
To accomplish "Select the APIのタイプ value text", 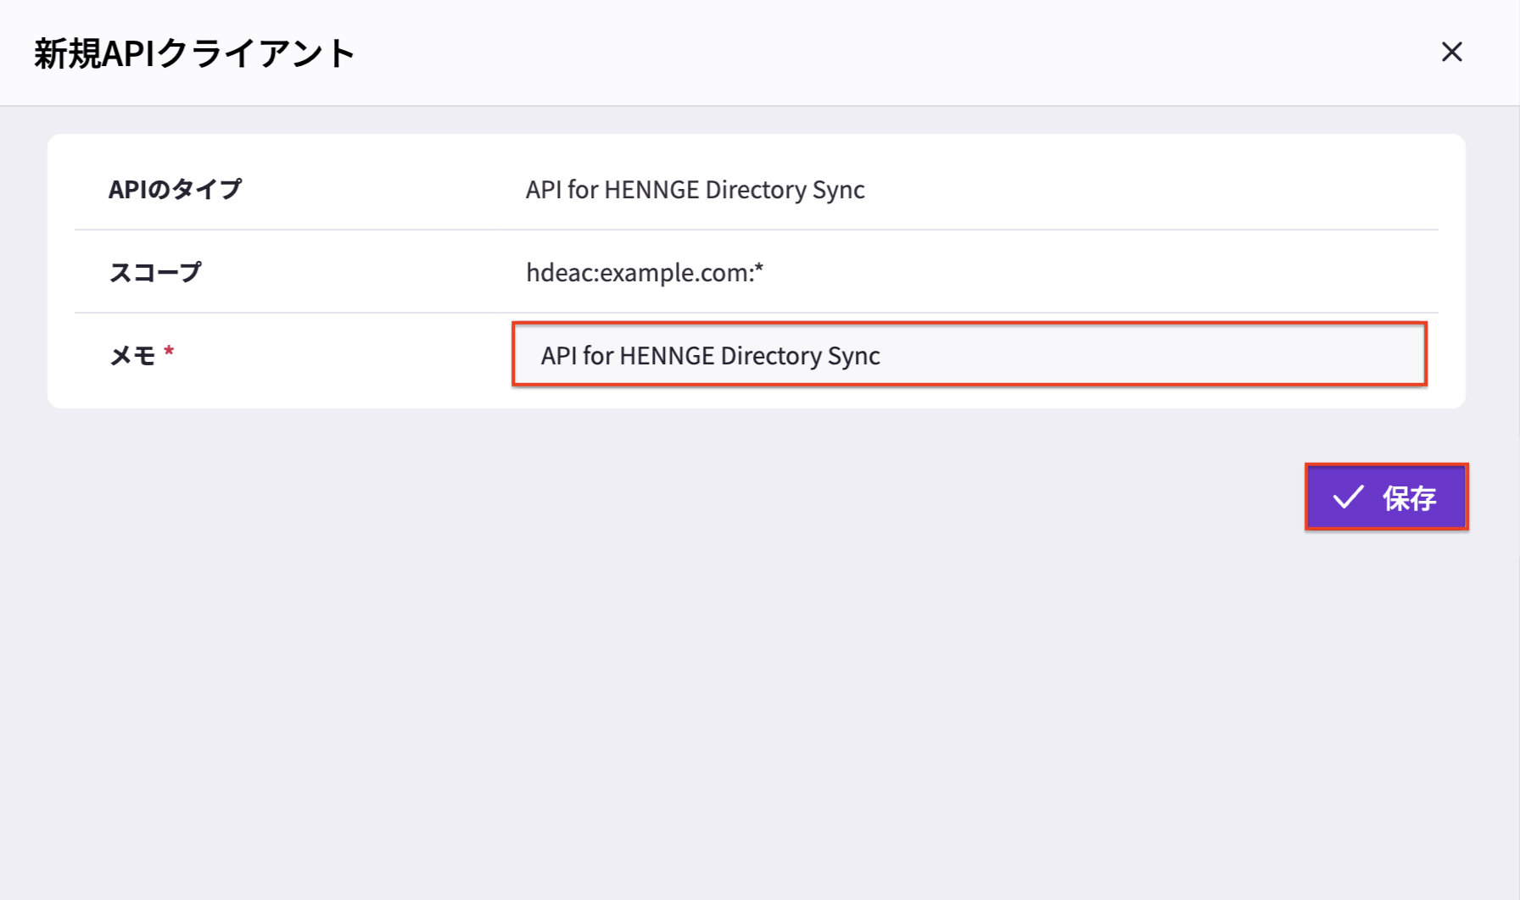I will point(695,190).
